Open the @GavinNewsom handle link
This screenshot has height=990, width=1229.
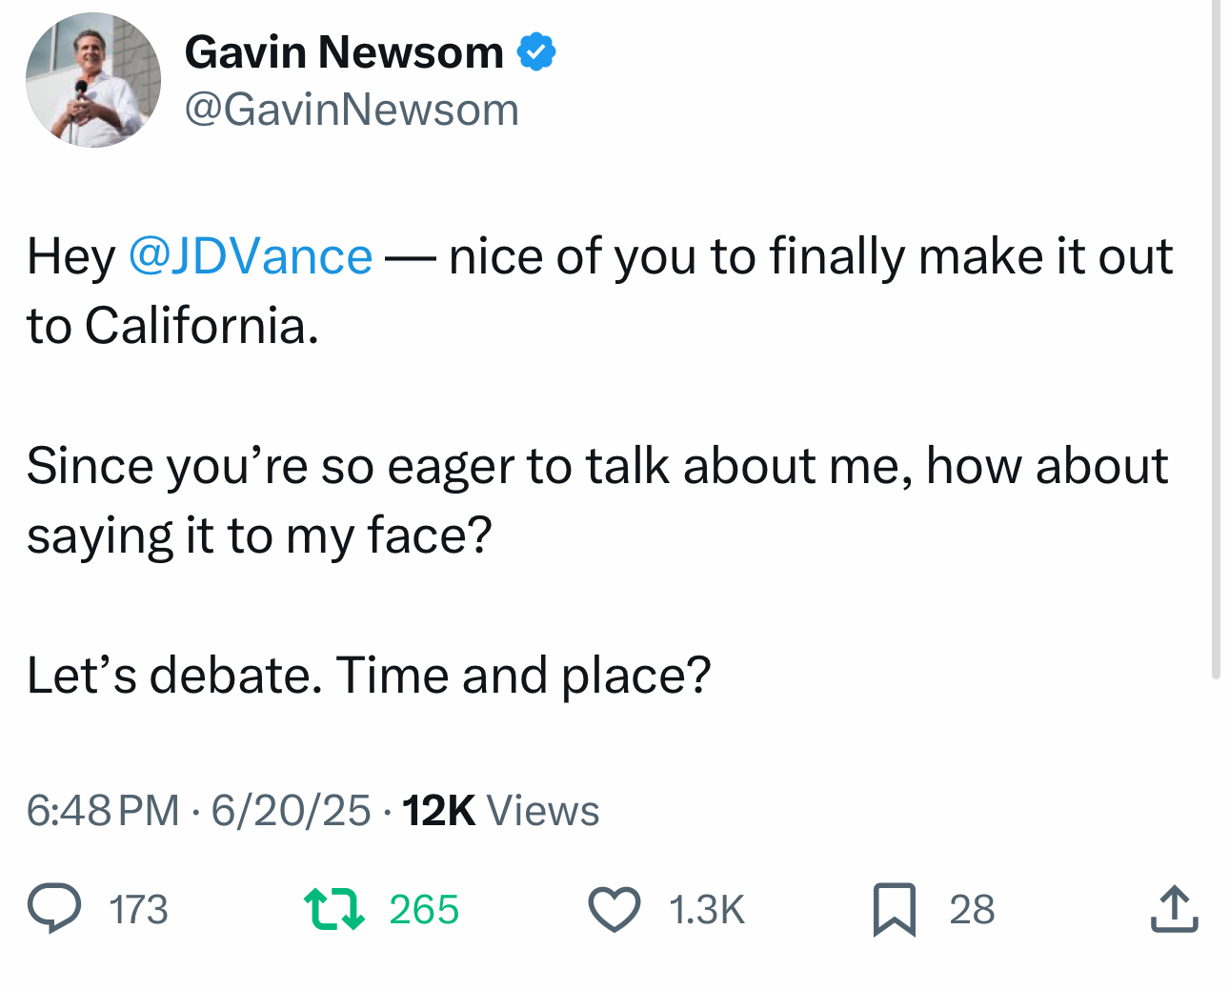pos(352,110)
